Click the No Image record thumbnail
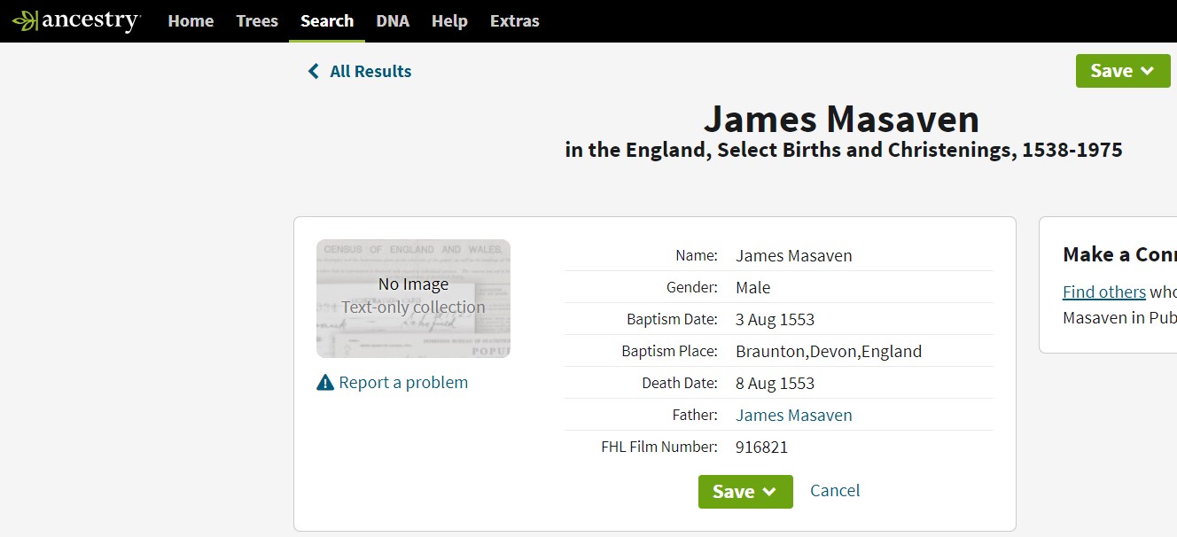The image size is (1177, 537). tap(413, 298)
